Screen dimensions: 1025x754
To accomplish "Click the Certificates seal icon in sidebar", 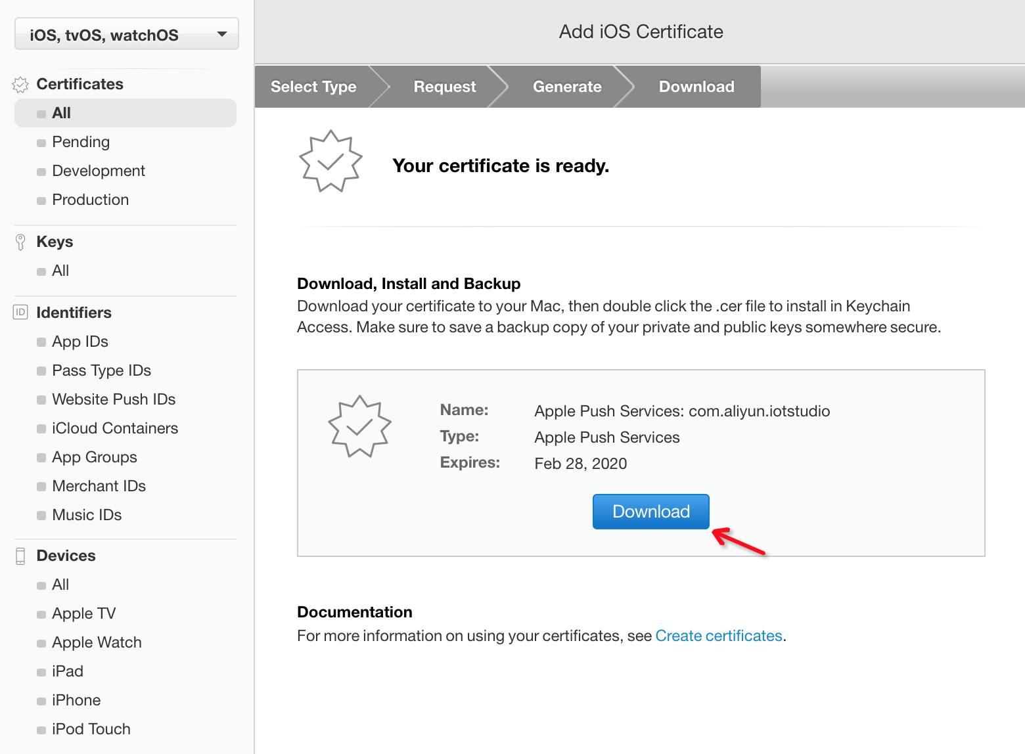I will 20,85.
